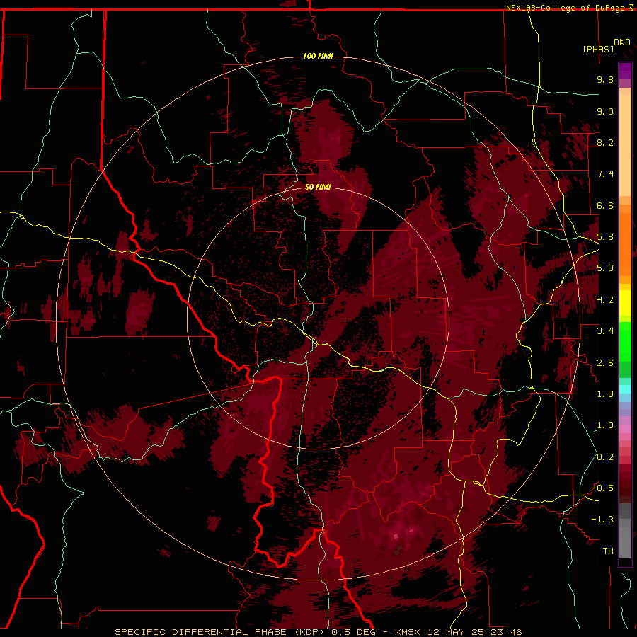
Task: Select the 9.8 scale value
Action: (605, 79)
